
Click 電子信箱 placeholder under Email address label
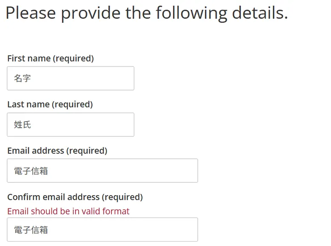point(31,171)
